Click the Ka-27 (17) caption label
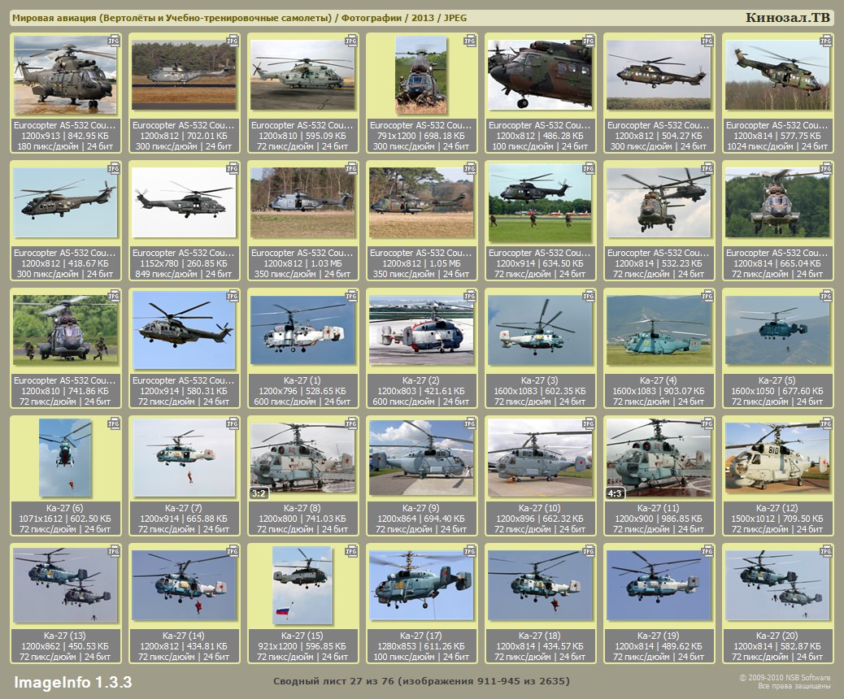844x699 pixels. [x=421, y=636]
